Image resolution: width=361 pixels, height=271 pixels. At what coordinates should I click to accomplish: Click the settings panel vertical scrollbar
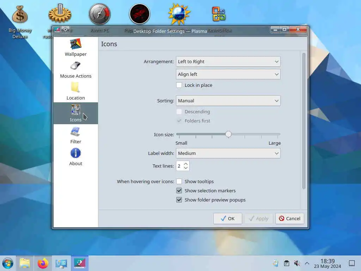(x=304, y=121)
